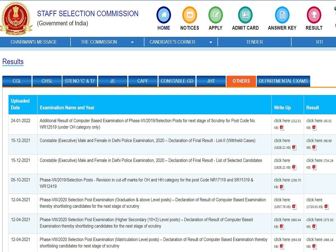Open the Tender menu item
This screenshot has height=252, width=336.
[255, 42]
